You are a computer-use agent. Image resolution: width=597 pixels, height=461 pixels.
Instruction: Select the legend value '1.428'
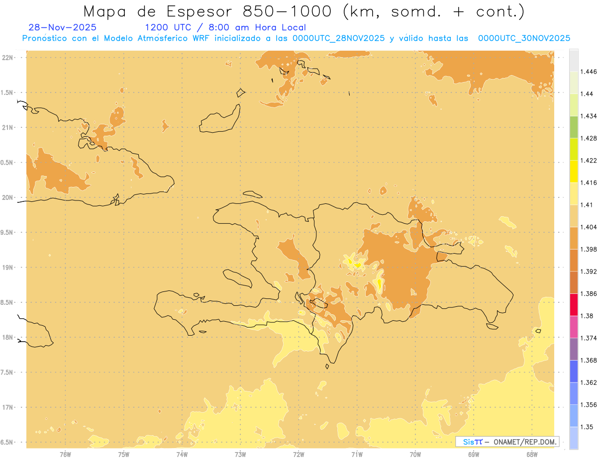[588, 138]
